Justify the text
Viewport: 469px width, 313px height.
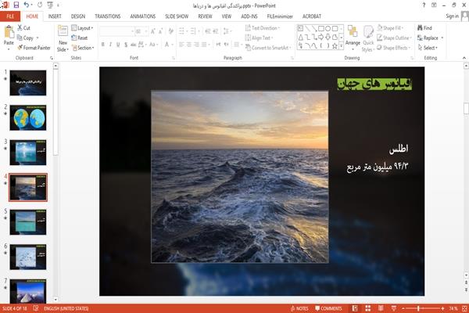coord(204,45)
